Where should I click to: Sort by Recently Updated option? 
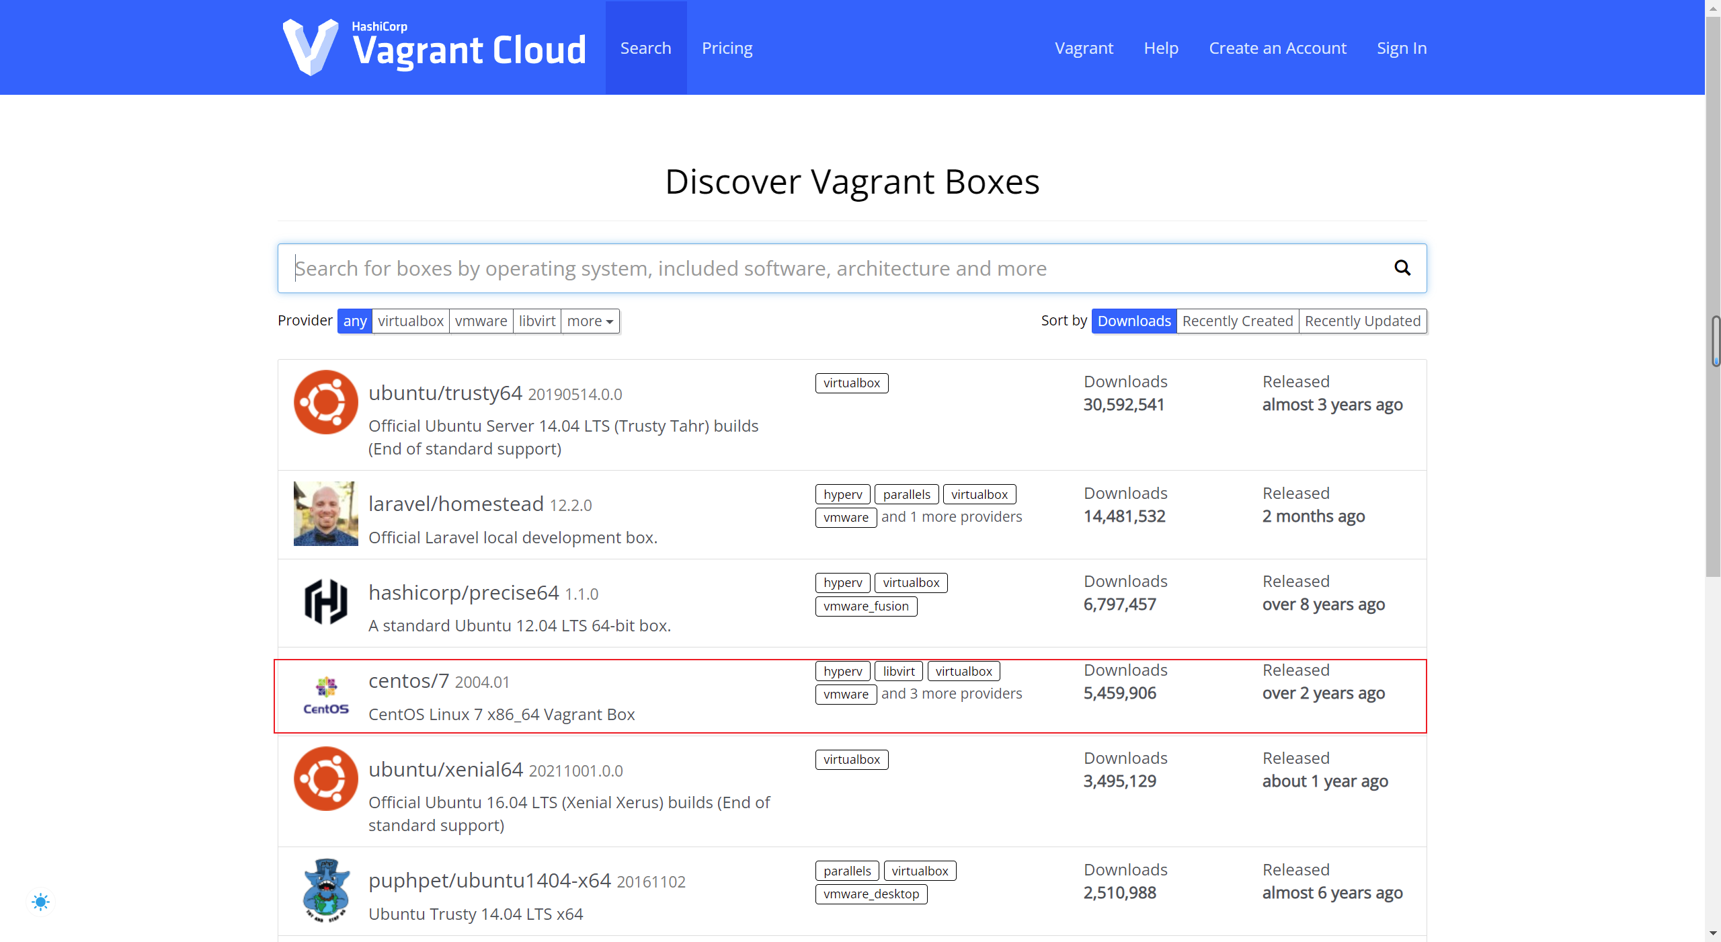point(1363,320)
